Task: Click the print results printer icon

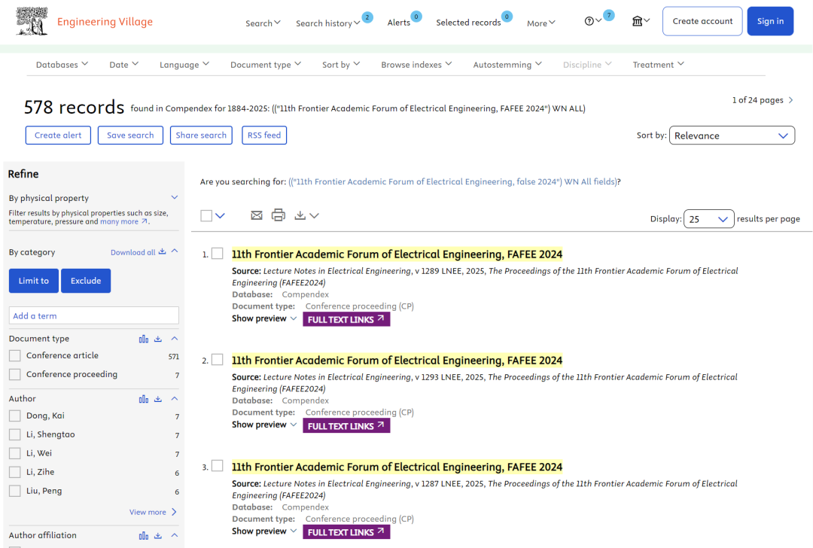Action: coord(279,215)
